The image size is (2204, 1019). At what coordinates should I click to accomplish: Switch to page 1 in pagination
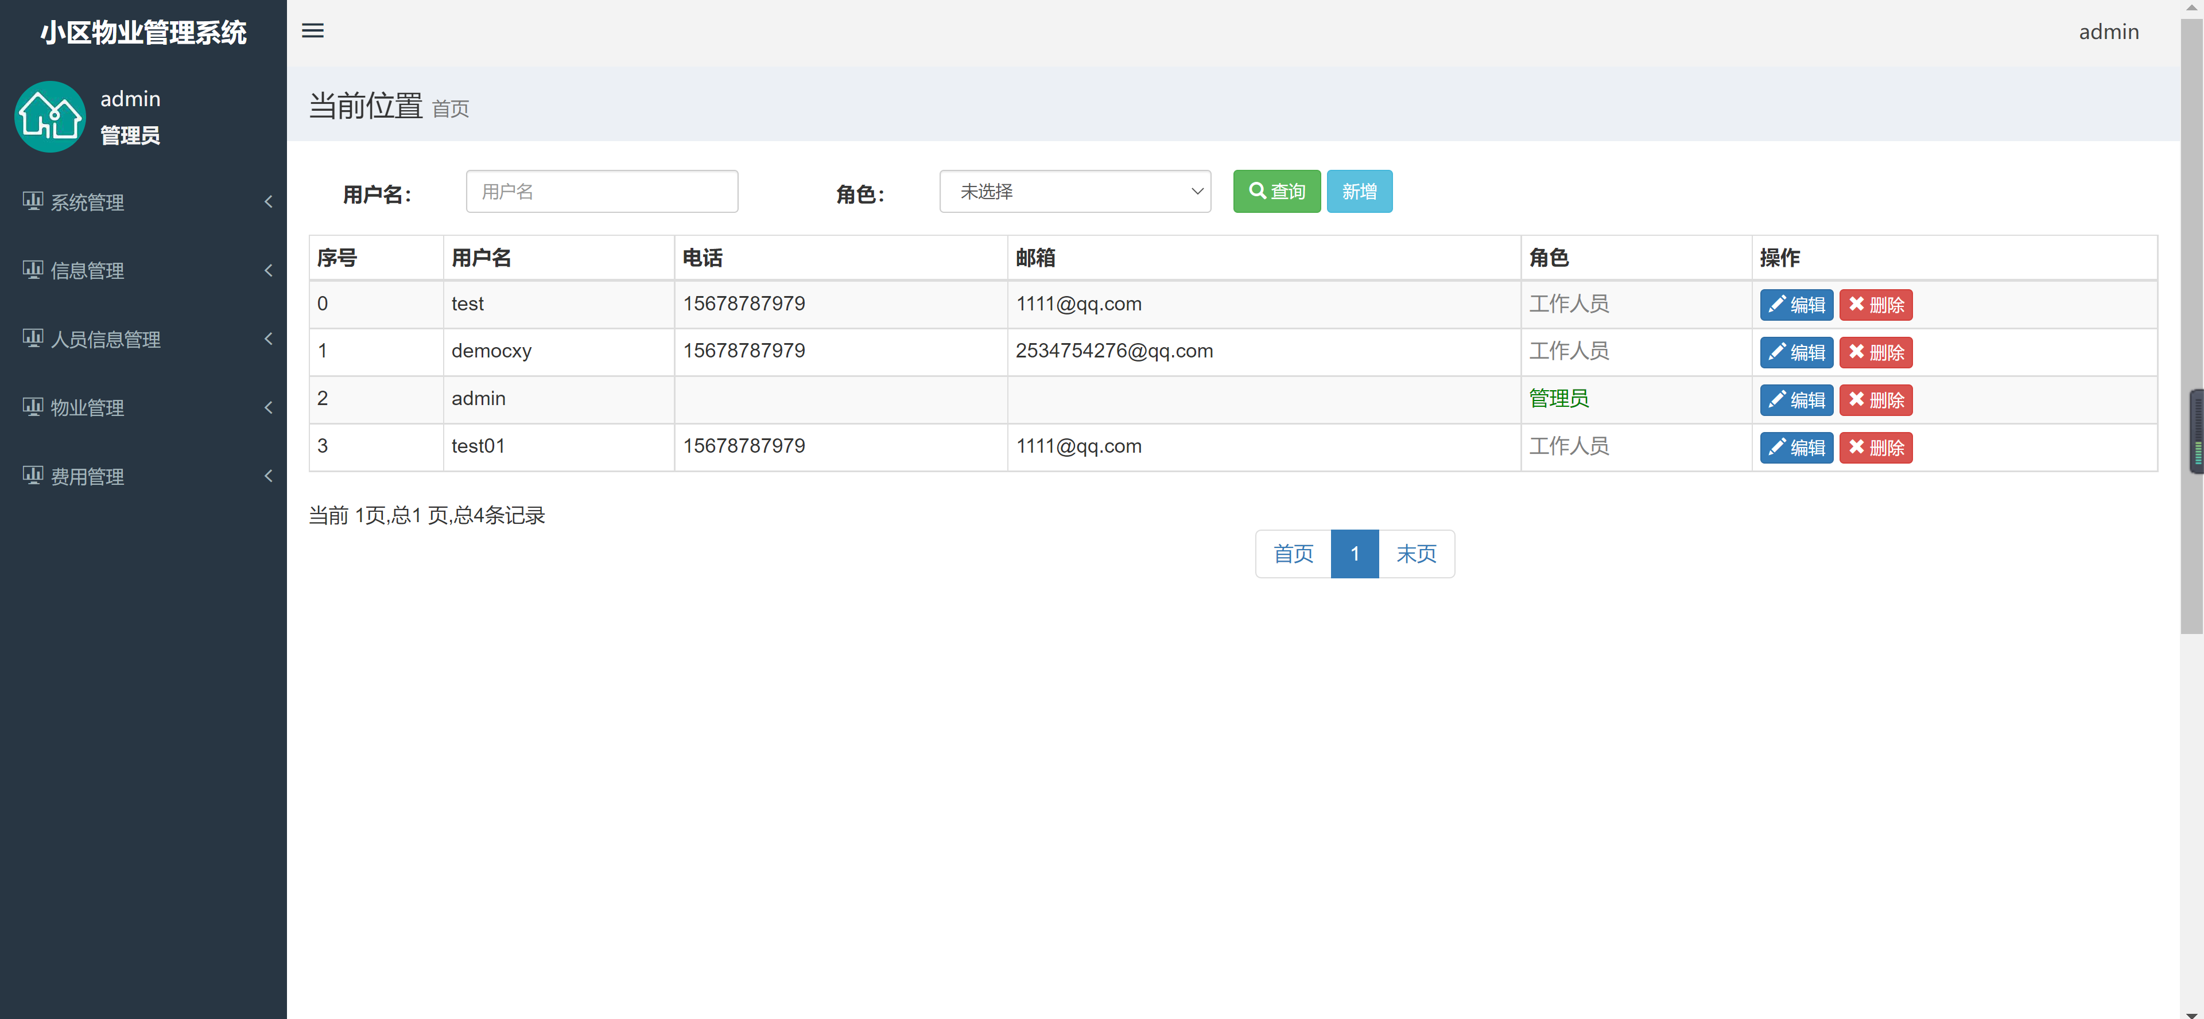point(1355,554)
